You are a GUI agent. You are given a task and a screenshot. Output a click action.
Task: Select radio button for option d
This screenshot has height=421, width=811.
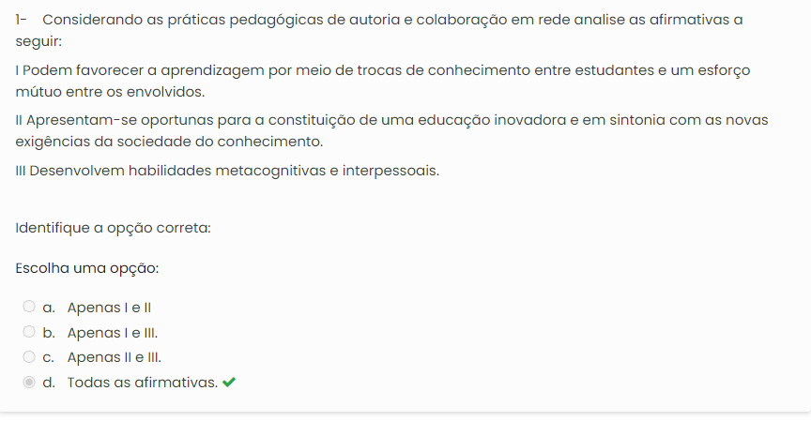point(29,383)
